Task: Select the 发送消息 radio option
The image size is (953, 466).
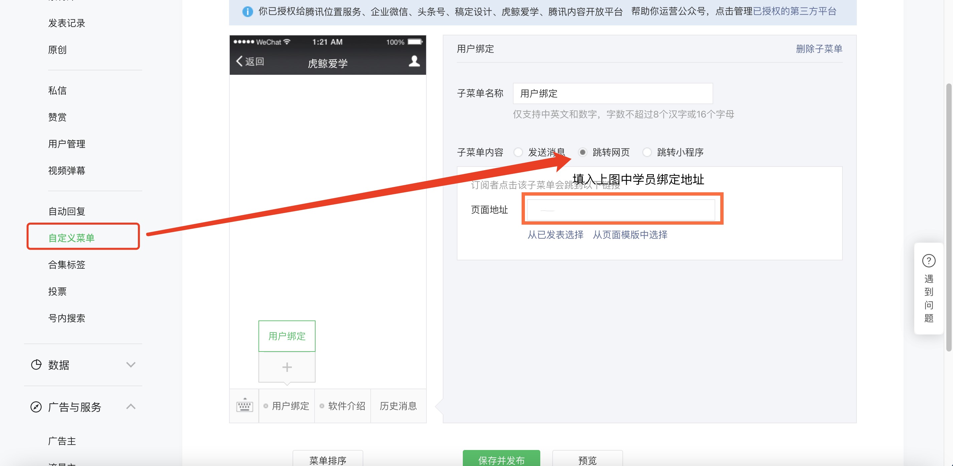Action: coord(518,152)
